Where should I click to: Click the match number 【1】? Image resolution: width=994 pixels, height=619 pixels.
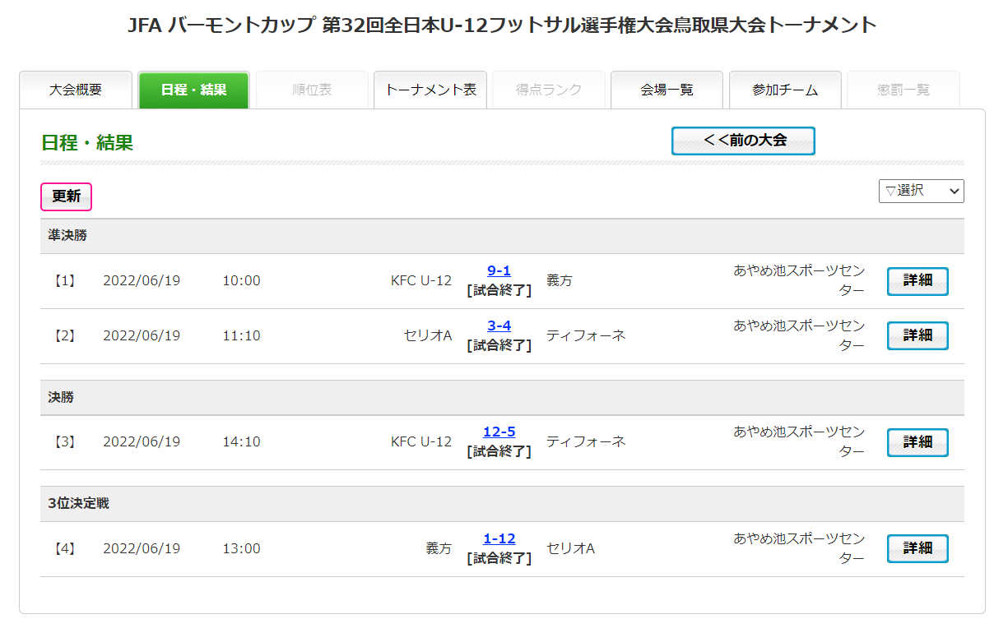point(64,281)
